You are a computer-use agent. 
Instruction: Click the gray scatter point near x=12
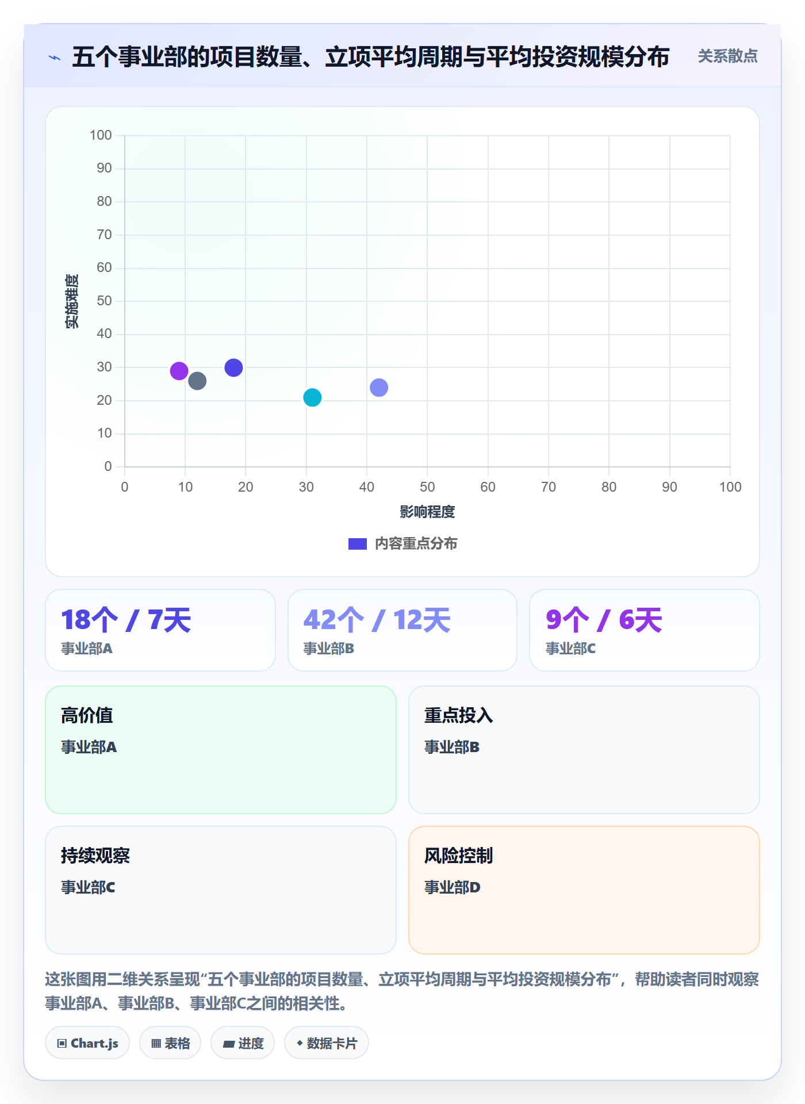click(197, 381)
